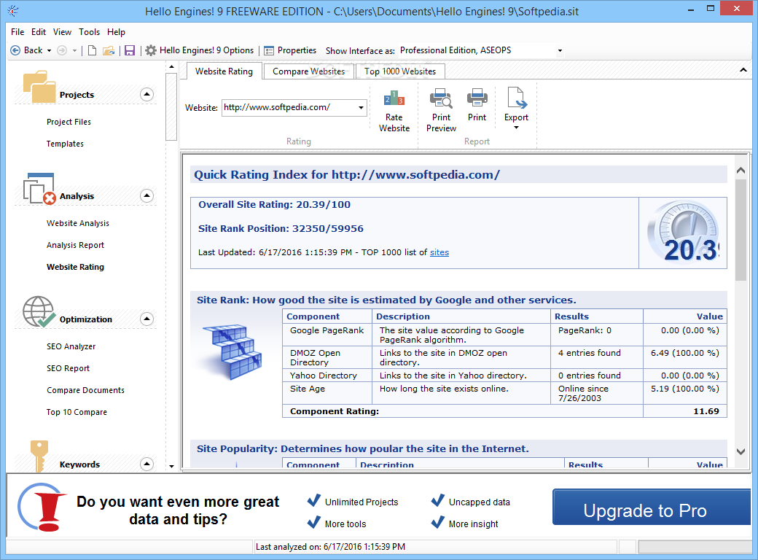Click report scrollbar up arrow
This screenshot has height=560, width=758.
coord(741,170)
